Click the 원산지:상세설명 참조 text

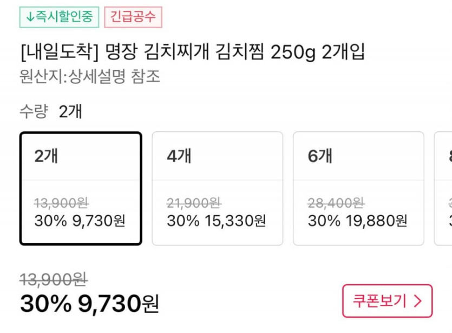(90, 76)
